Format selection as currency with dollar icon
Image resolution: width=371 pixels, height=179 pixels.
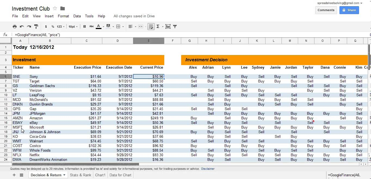pyautogui.click(x=46, y=27)
